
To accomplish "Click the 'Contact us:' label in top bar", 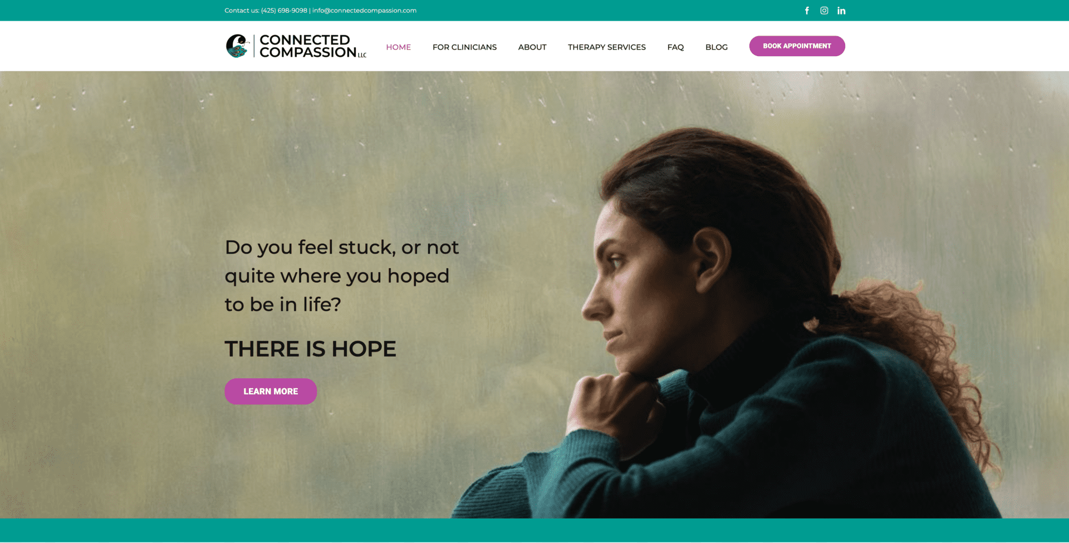I will (242, 11).
